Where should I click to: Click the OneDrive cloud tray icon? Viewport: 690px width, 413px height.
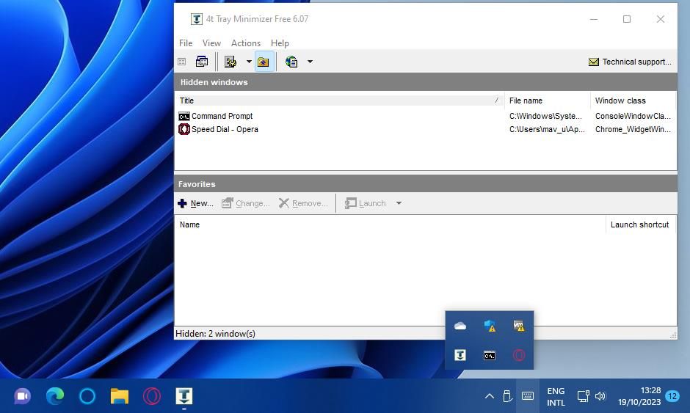coord(460,326)
